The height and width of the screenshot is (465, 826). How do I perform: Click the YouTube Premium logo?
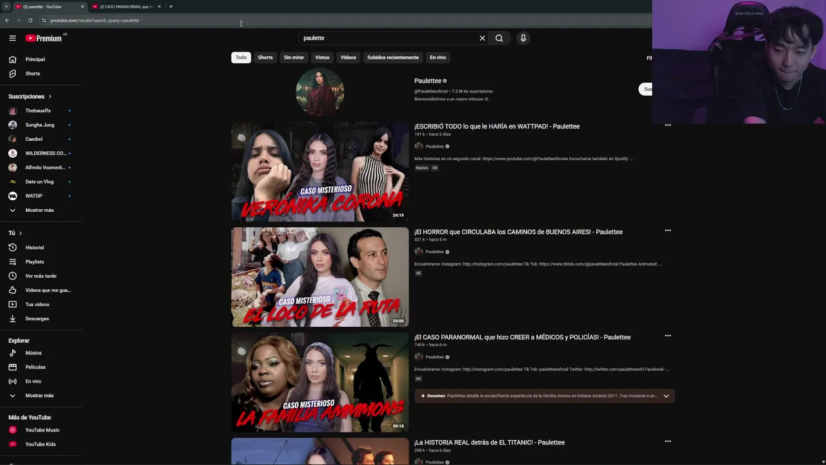(44, 38)
